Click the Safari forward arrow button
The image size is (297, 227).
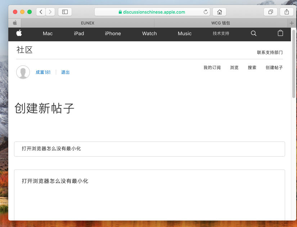click(50, 12)
